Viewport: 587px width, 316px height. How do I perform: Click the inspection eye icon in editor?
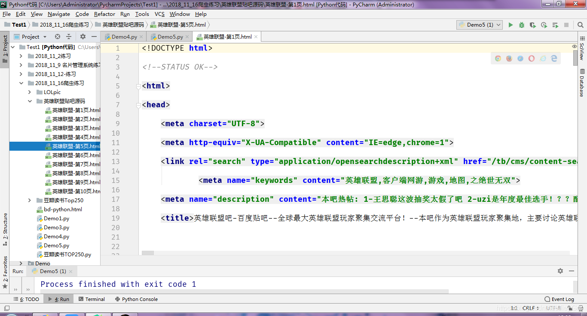click(x=575, y=46)
